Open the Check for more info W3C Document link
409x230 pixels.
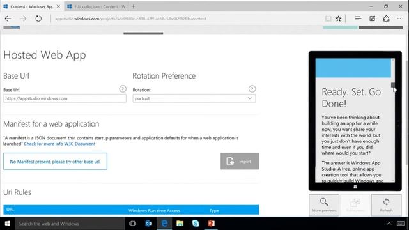pos(59,144)
